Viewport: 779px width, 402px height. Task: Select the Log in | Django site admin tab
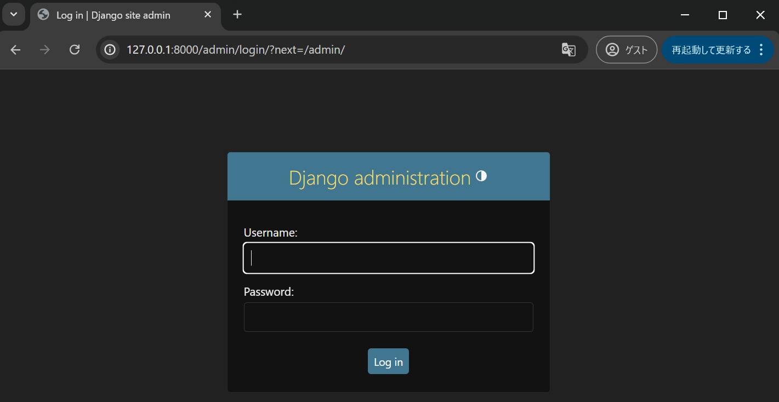coord(126,15)
